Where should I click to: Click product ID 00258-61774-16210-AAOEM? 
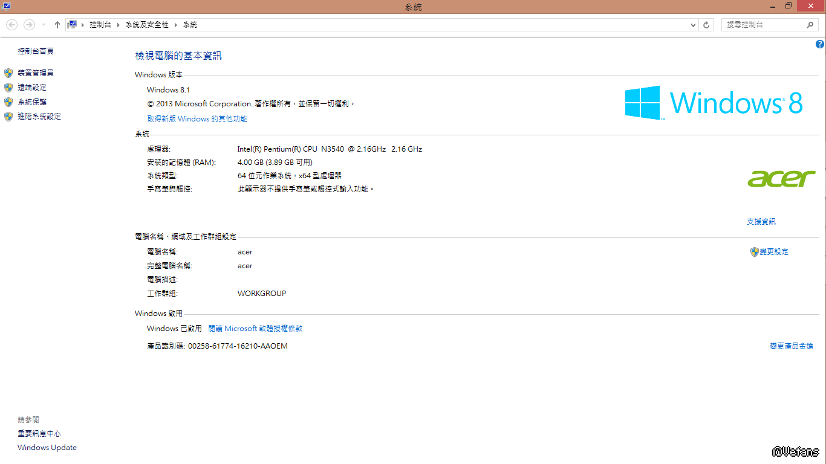(238, 346)
